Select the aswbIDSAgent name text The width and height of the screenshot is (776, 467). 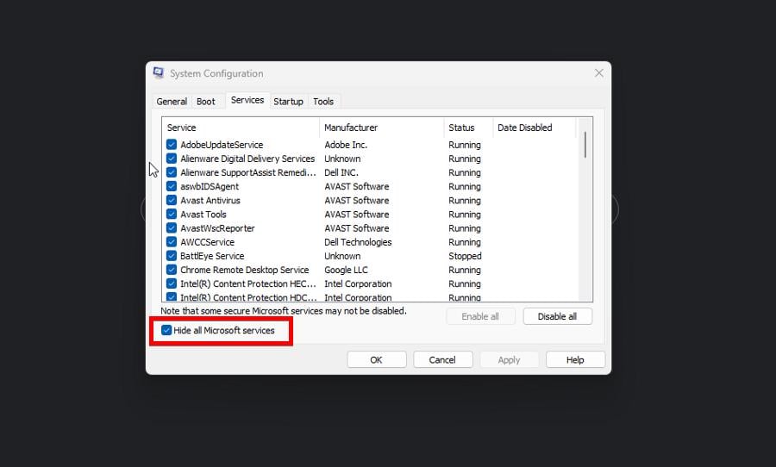[x=210, y=186]
